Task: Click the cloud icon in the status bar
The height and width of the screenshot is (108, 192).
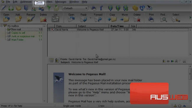Action: [184, 106]
